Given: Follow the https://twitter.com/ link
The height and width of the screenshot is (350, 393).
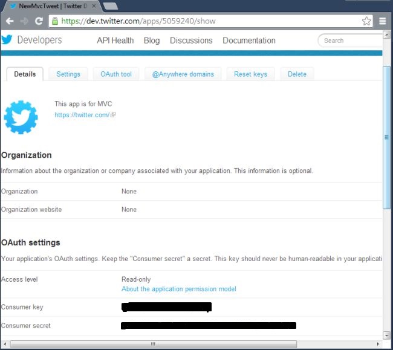Looking at the screenshot, I should click(x=82, y=115).
